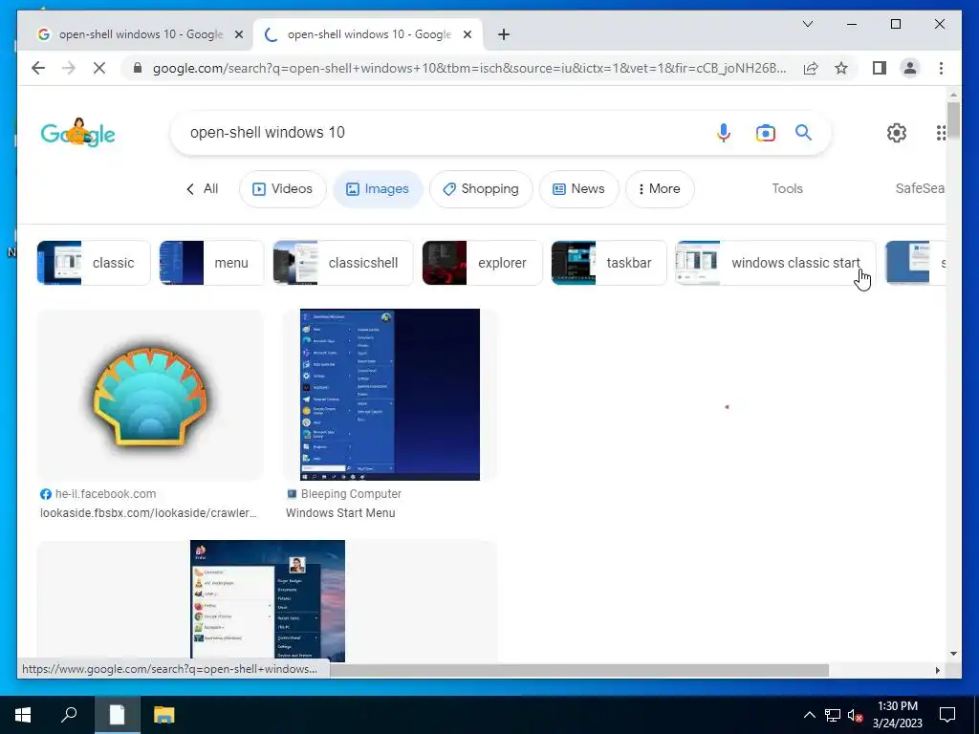Open taskbar search magnifier
This screenshot has width=979, height=734.
(x=69, y=715)
